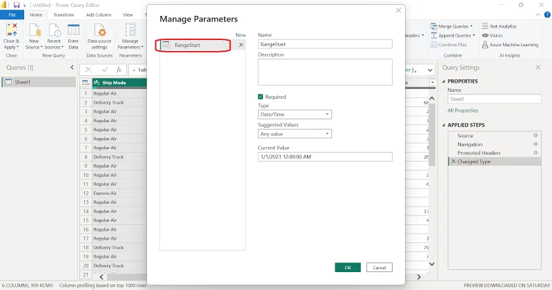Close the Query Settings pane

[x=538, y=67]
